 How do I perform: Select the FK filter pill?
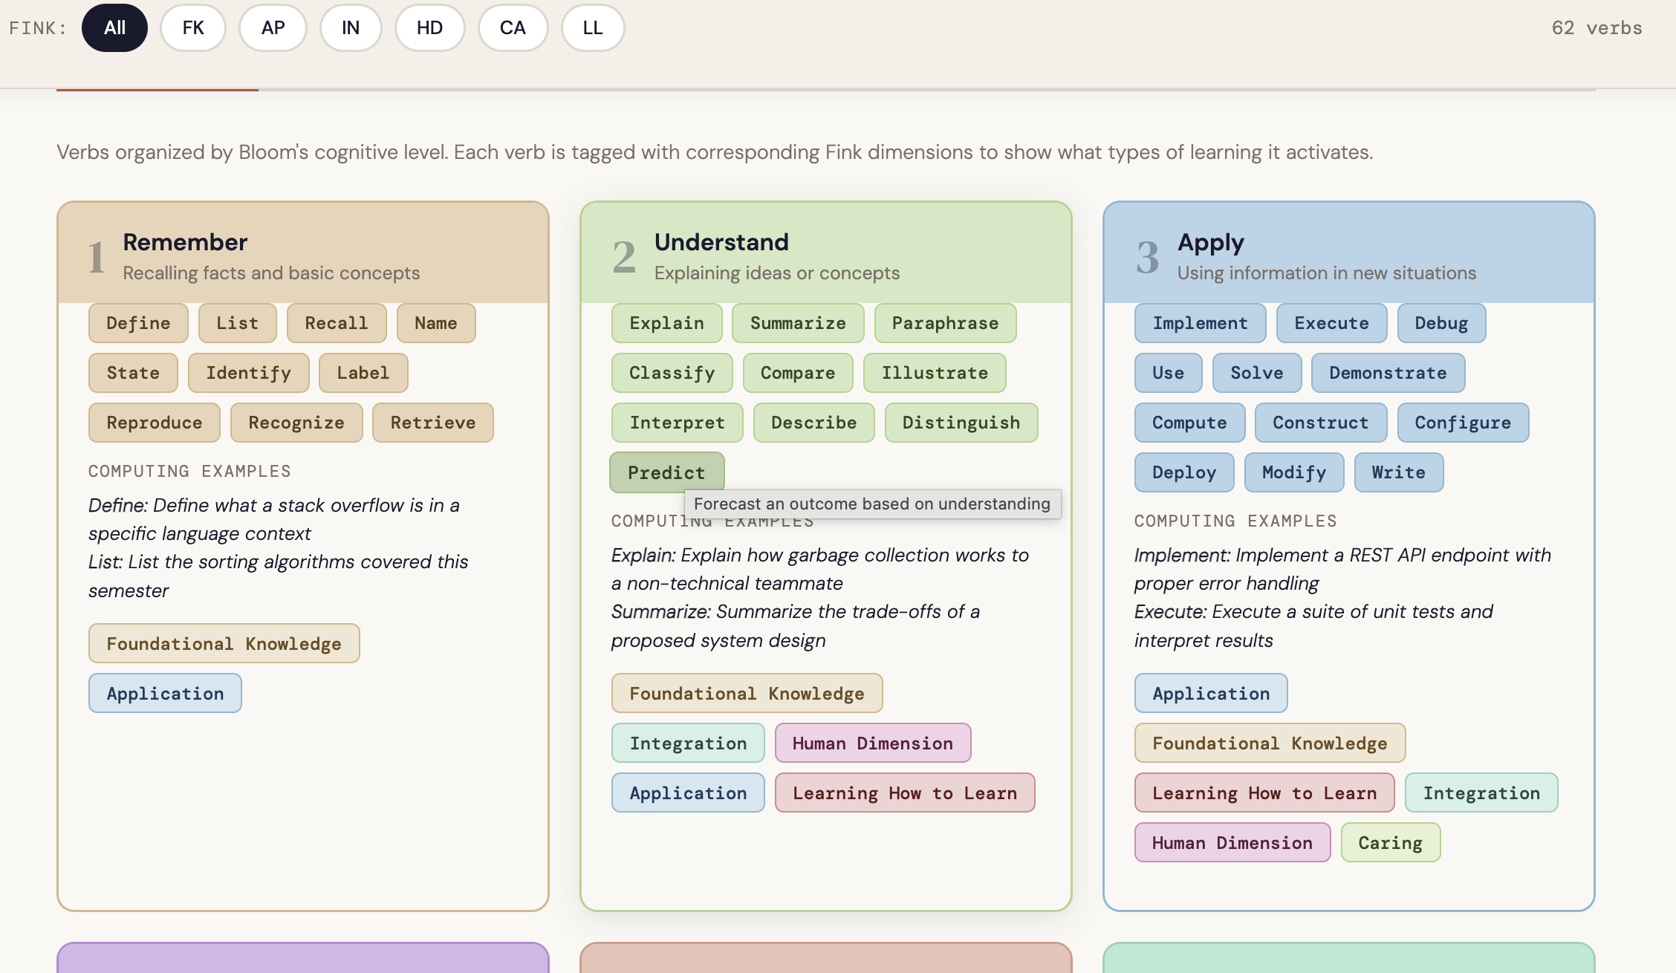tap(193, 27)
